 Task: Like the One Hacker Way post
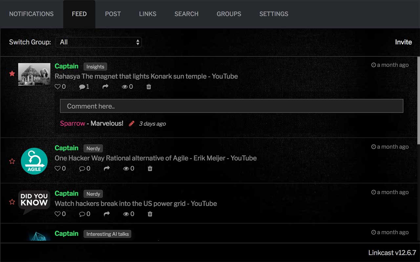pyautogui.click(x=58, y=169)
